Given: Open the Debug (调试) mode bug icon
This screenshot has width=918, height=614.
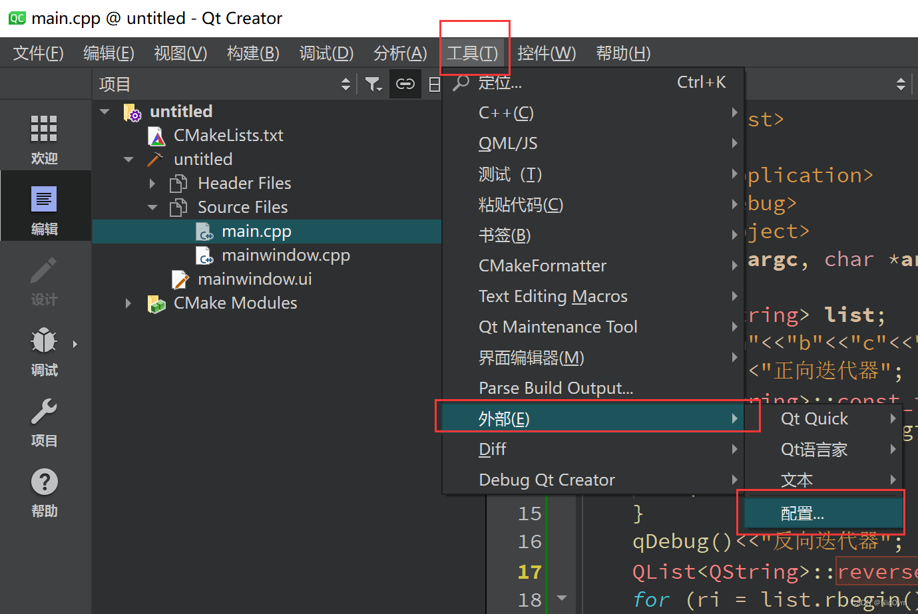Looking at the screenshot, I should tap(44, 349).
